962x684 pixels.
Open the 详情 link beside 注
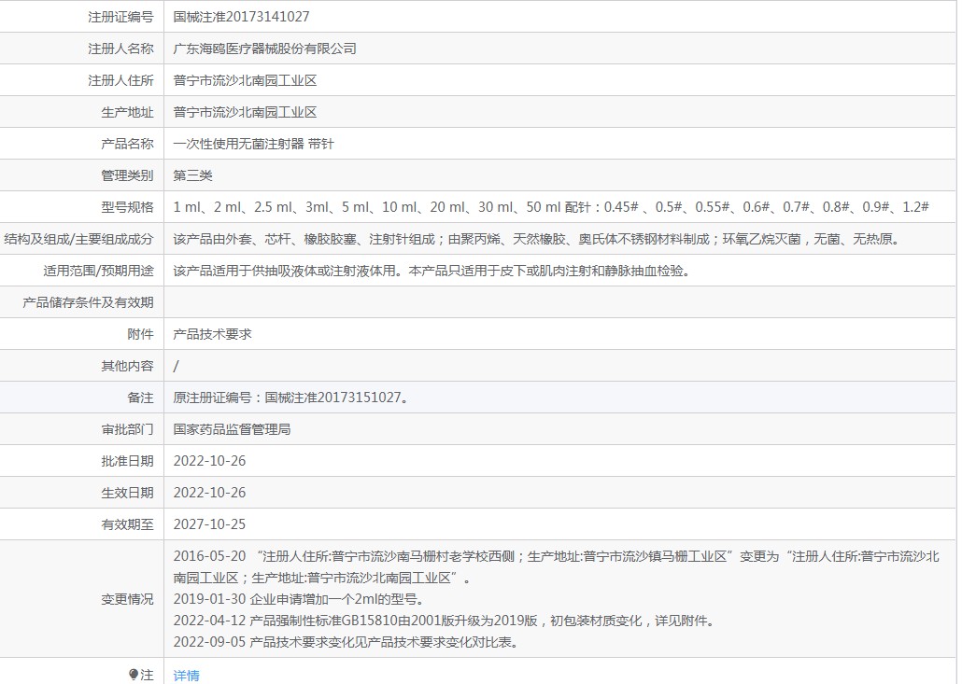pos(186,676)
